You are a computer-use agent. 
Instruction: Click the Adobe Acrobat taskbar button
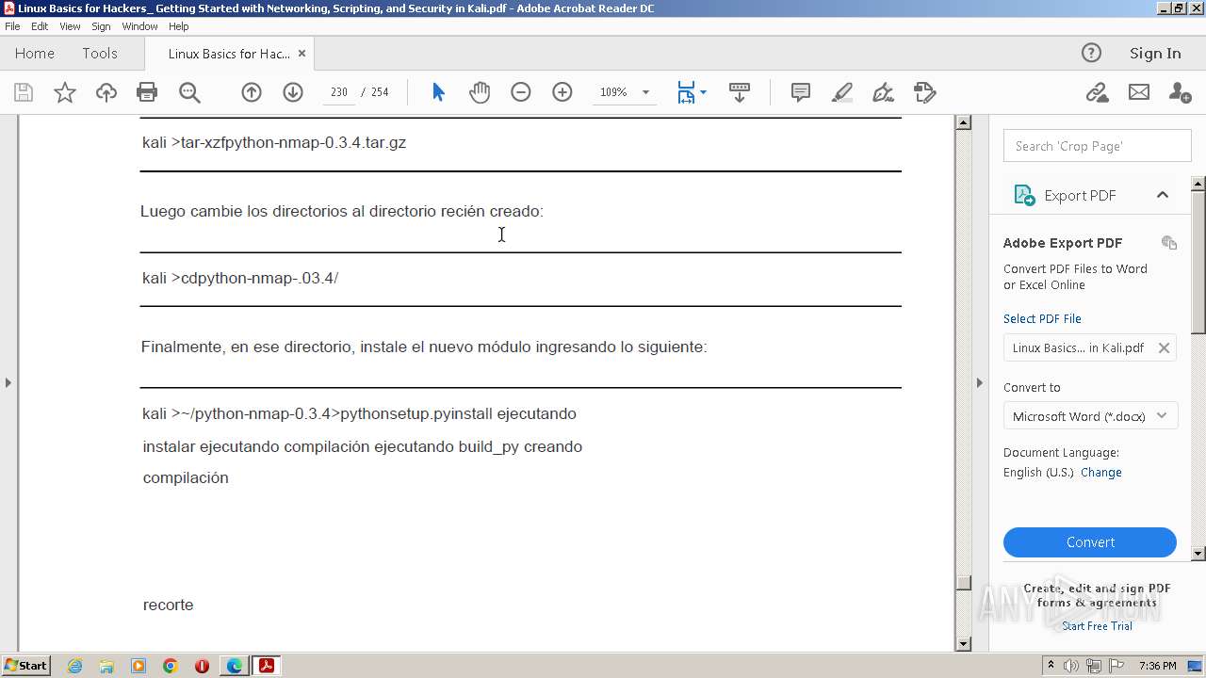pos(267,666)
